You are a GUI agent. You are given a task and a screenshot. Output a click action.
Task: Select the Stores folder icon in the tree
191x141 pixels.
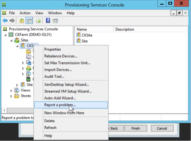17,96
